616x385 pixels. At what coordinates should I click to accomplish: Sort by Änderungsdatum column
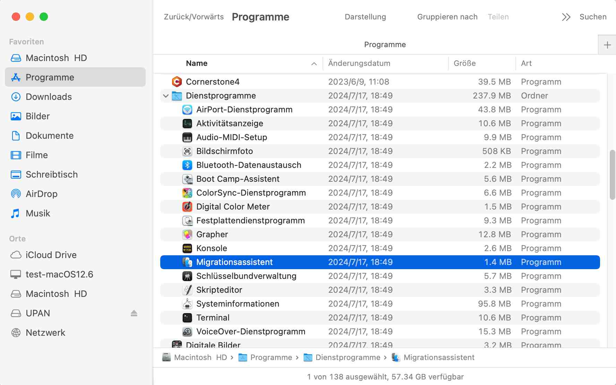(386, 63)
